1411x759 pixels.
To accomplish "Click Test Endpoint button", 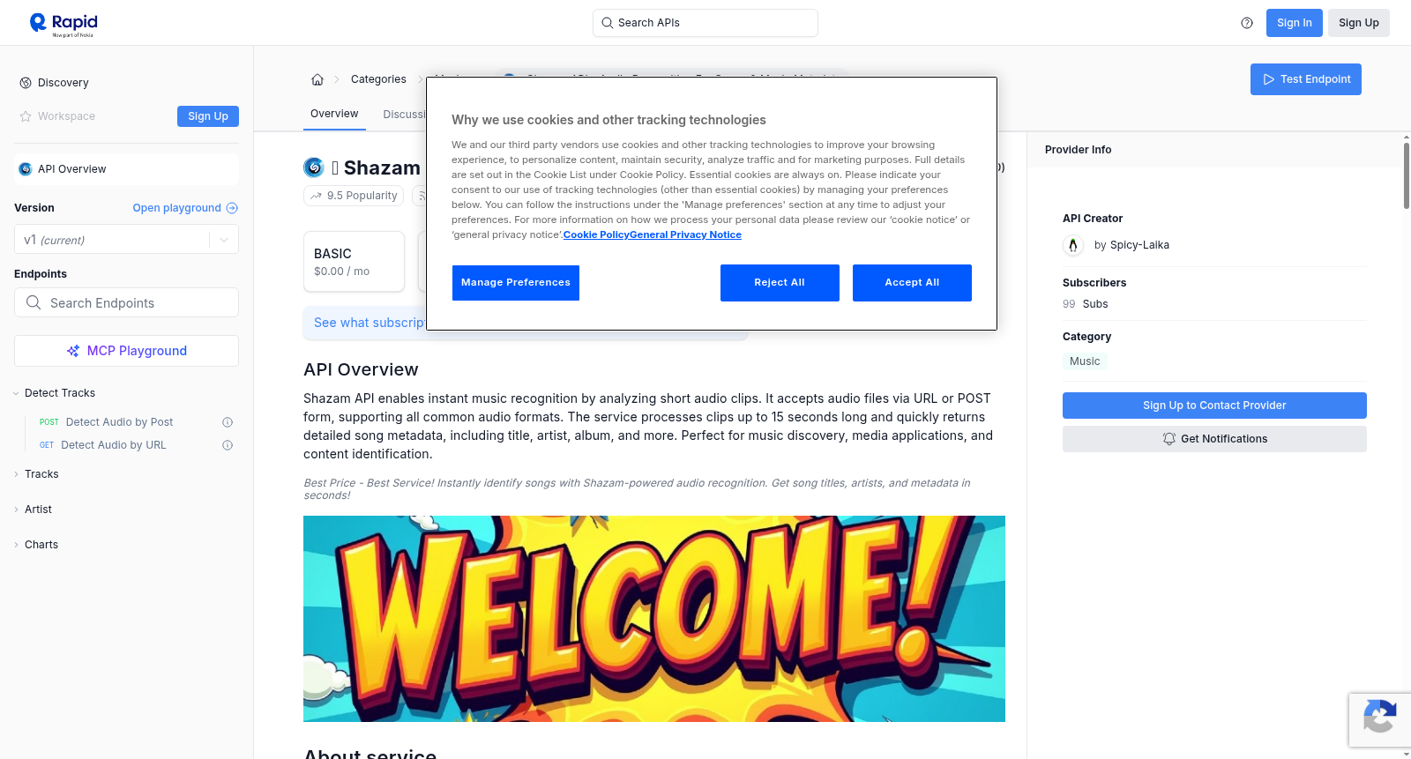I will [x=1306, y=79].
